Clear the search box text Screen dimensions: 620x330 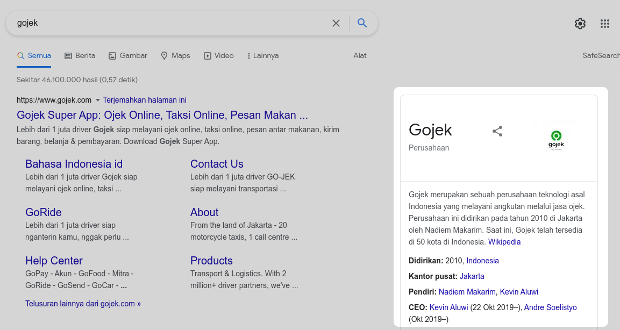coord(336,23)
